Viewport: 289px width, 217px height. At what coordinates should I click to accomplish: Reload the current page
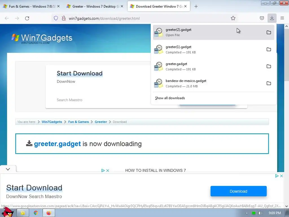pos(27,18)
